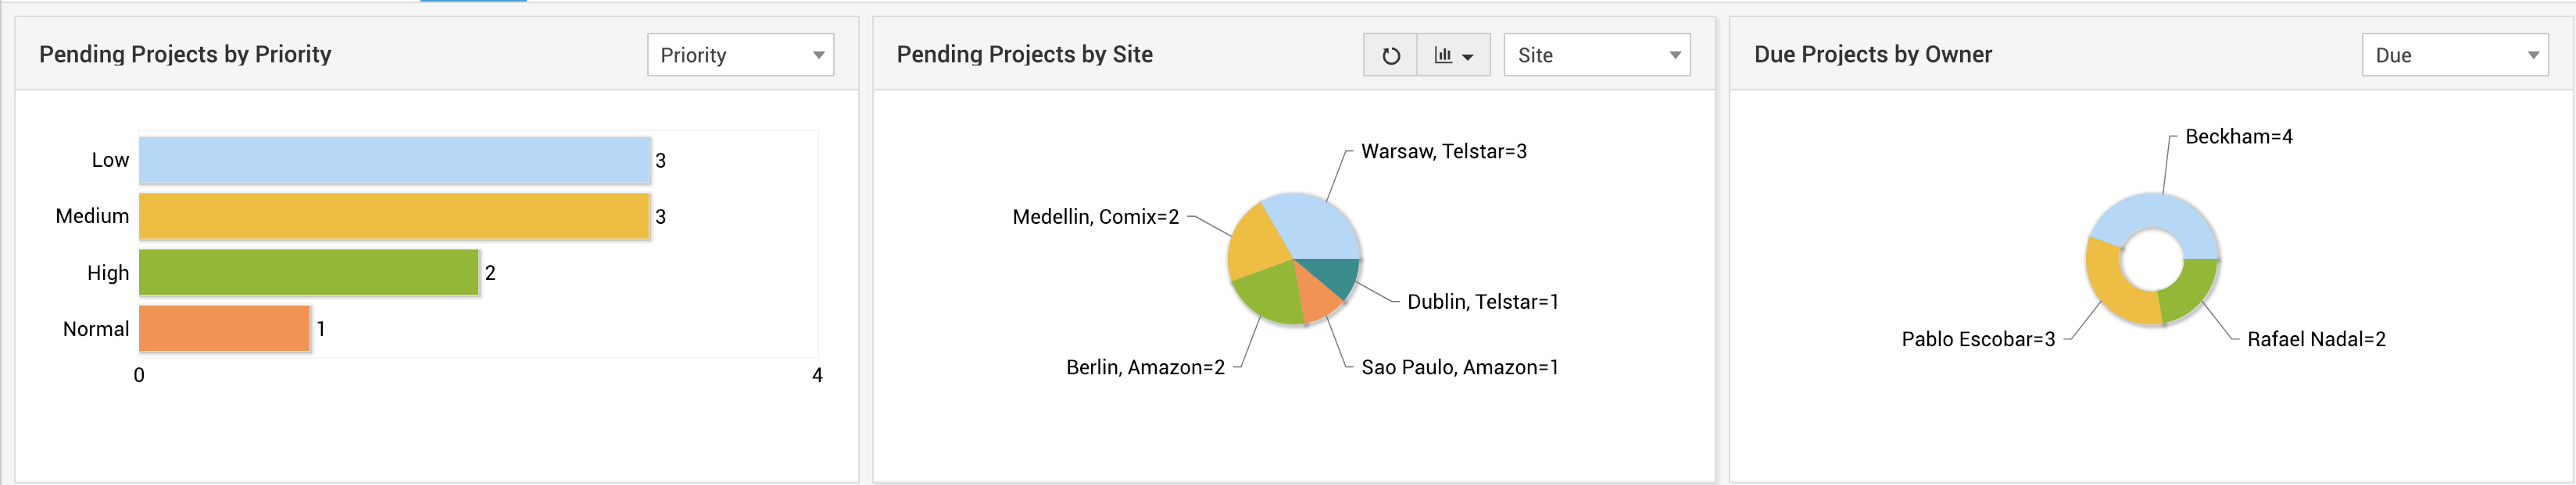
Task: Open the Priority dropdown
Action: coord(740,56)
